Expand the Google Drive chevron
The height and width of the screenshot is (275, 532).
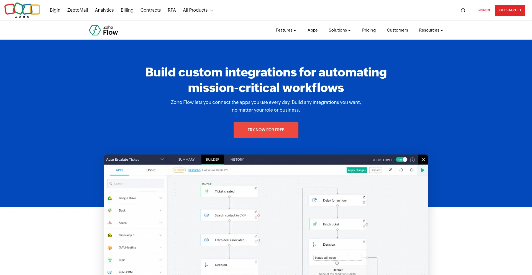[x=160, y=198]
